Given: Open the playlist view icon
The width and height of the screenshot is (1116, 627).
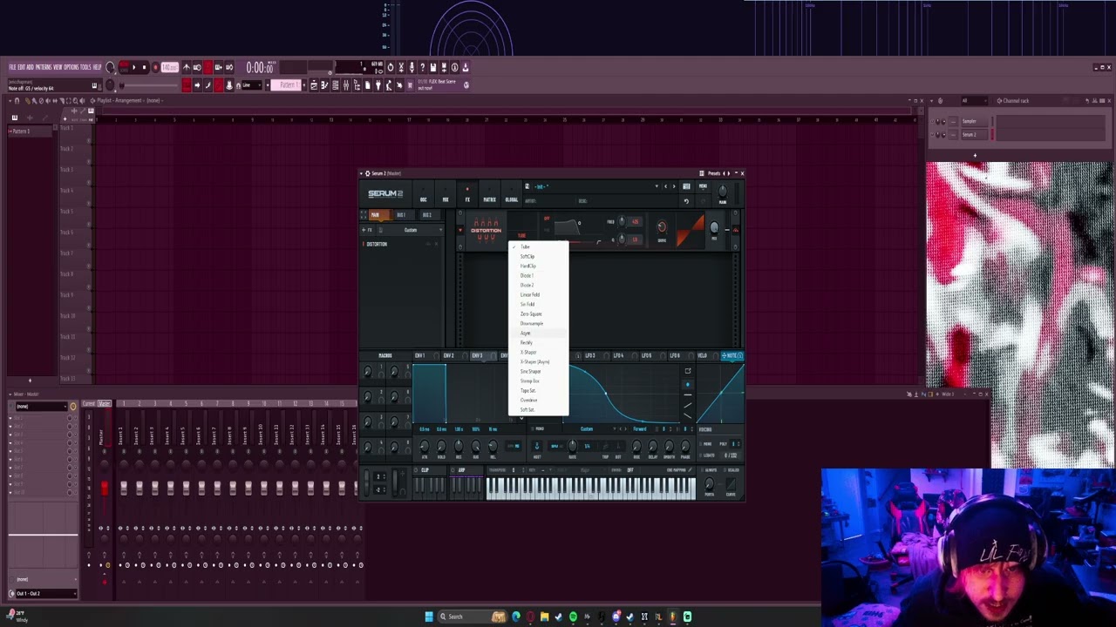Looking at the screenshot, I should pyautogui.click(x=313, y=84).
